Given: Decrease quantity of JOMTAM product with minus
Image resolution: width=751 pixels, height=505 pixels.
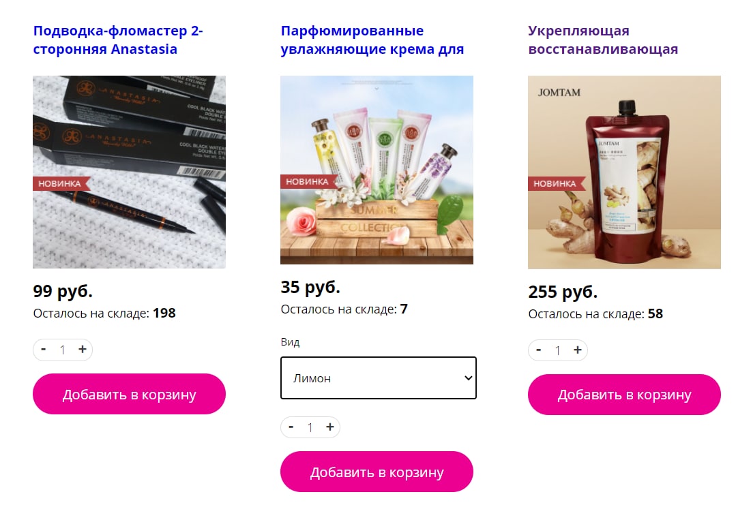Looking at the screenshot, I should click(539, 350).
